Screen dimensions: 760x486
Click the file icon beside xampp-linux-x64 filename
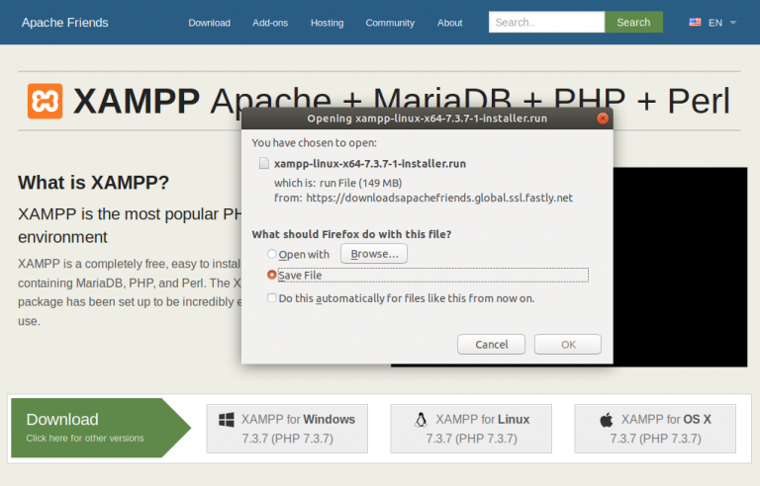point(263,163)
